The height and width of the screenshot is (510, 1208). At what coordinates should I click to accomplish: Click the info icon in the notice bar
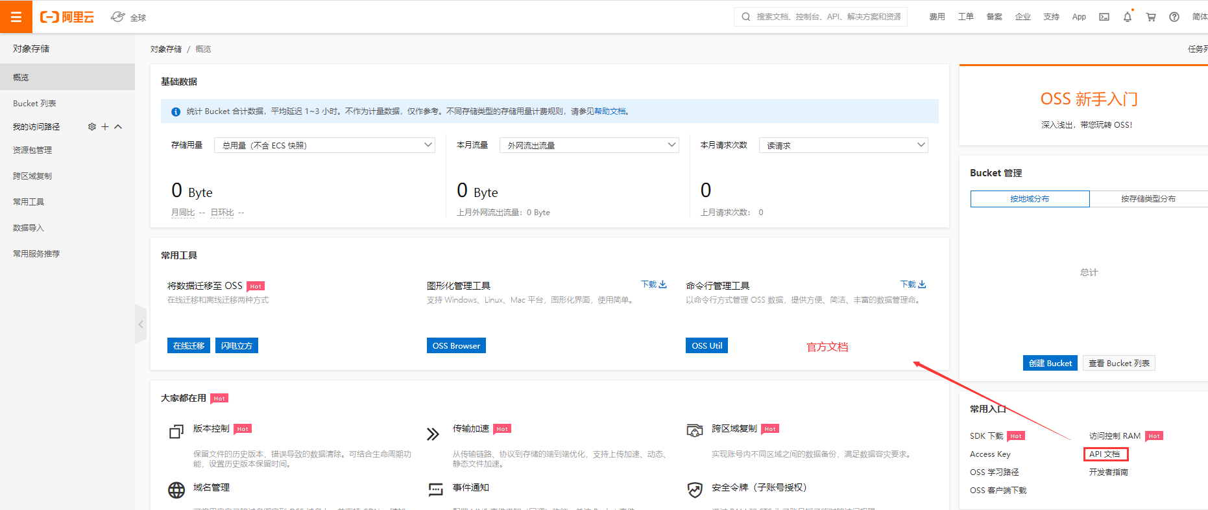click(176, 111)
